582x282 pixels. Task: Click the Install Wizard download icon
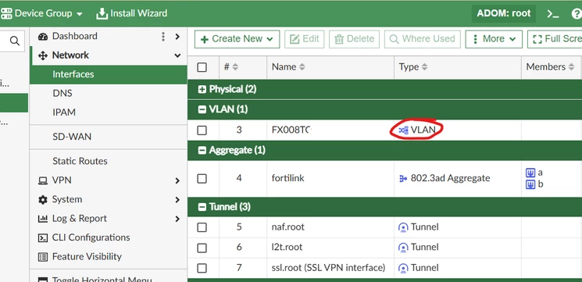pyautogui.click(x=102, y=13)
